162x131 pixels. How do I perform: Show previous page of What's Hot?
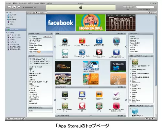pos(55,100)
